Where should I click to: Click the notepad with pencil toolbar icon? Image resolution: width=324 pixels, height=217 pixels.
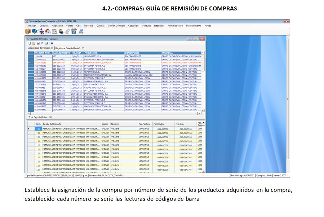pyautogui.click(x=74, y=31)
